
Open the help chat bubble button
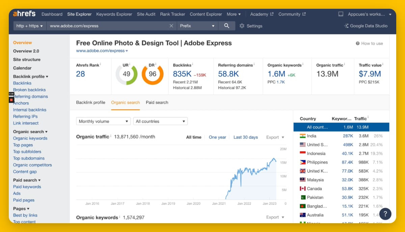(385, 214)
